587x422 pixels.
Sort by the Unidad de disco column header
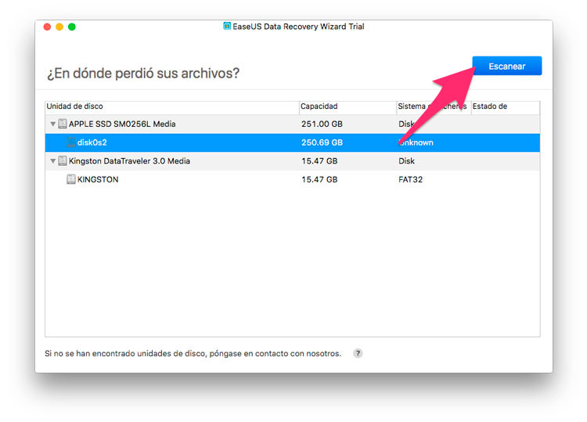tap(172, 106)
